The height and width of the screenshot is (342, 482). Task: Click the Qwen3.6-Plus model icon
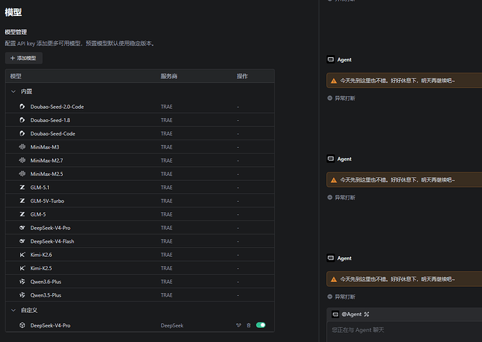pos(22,281)
